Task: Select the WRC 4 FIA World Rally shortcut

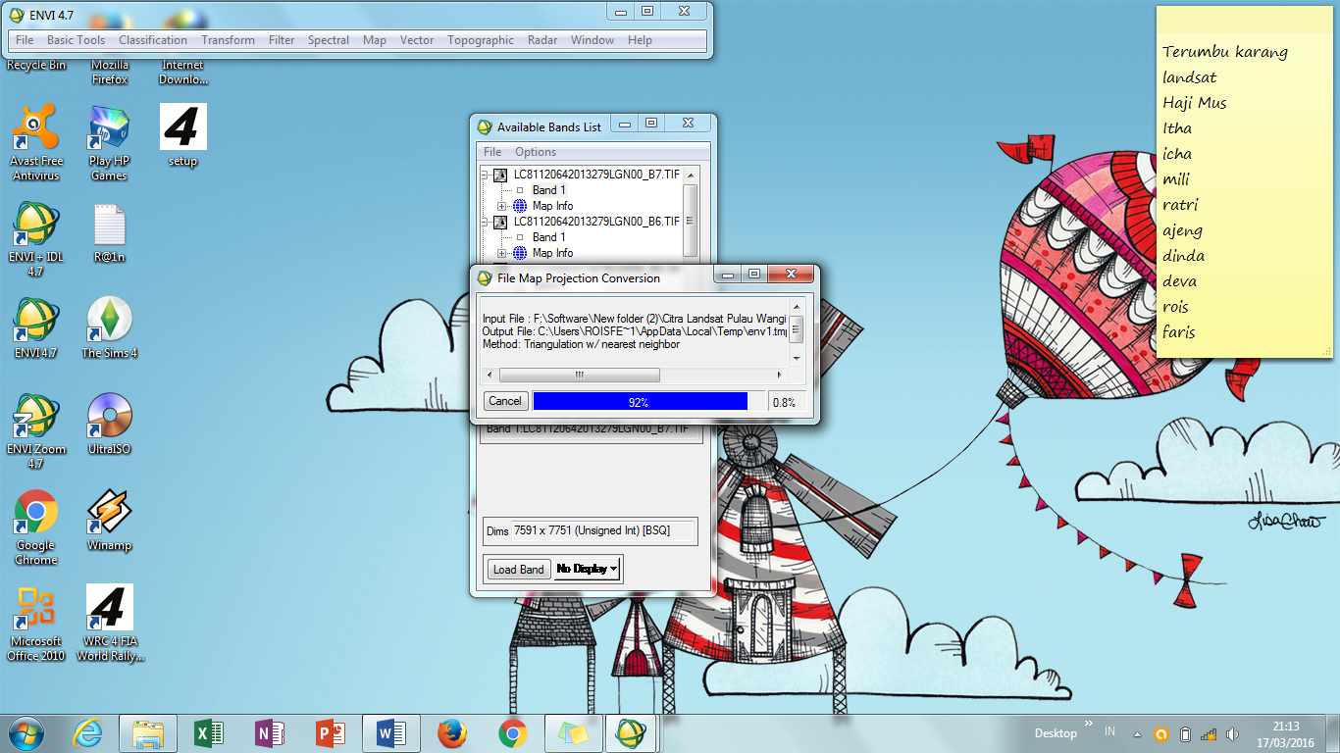Action: coord(109,624)
